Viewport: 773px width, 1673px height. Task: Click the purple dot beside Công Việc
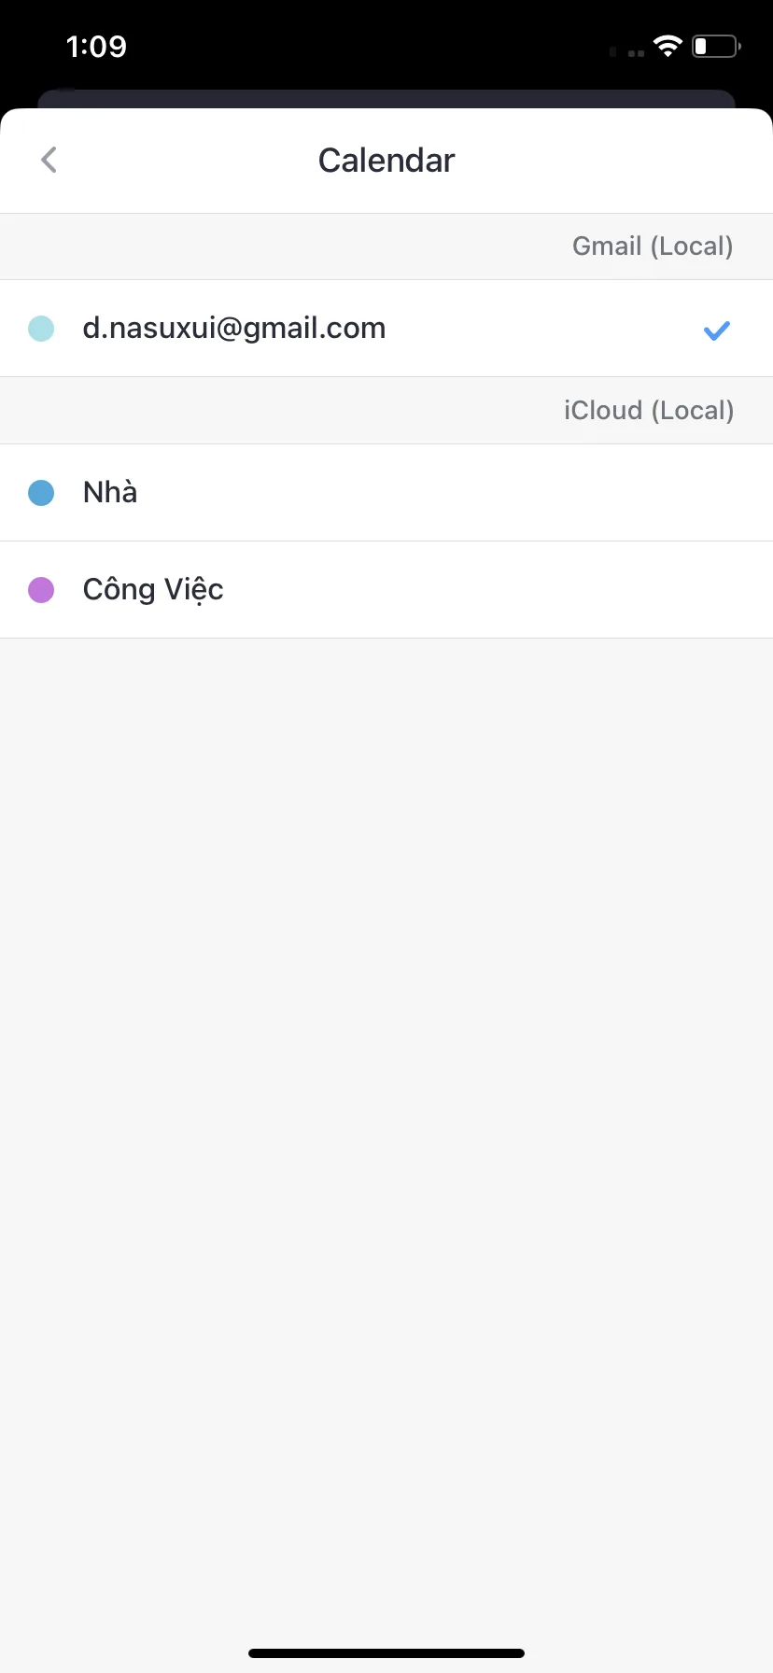(x=41, y=590)
